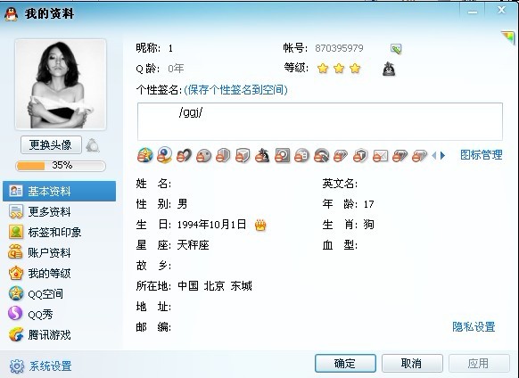519x378 pixels.
Task: Select the 基本资料 tab
Action: (59, 191)
